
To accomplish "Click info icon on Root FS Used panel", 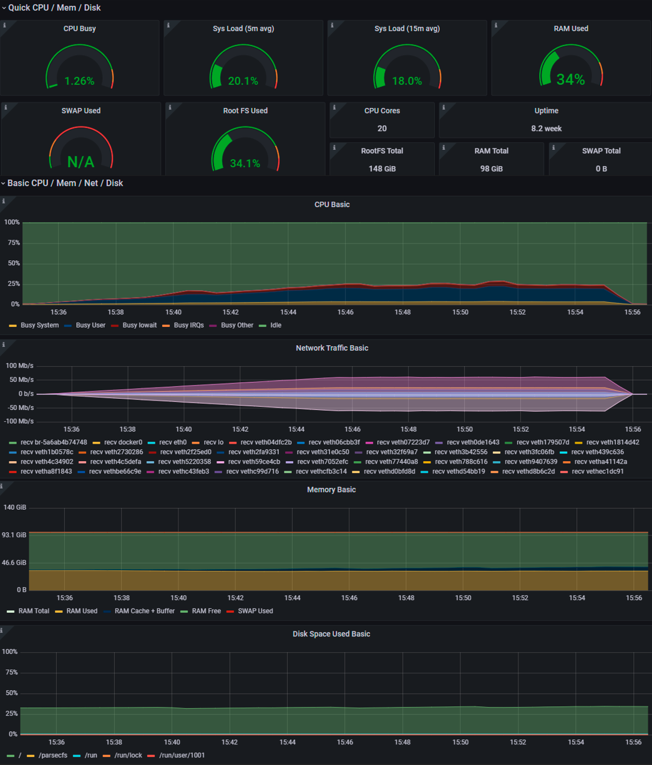I will [170, 107].
